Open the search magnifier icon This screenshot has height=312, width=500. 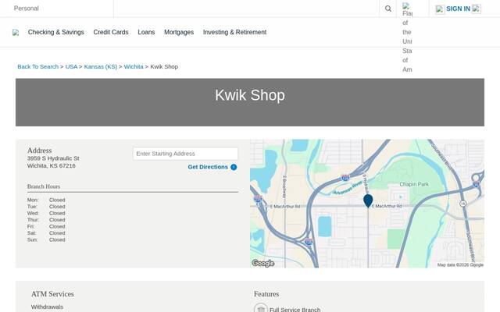click(x=387, y=9)
